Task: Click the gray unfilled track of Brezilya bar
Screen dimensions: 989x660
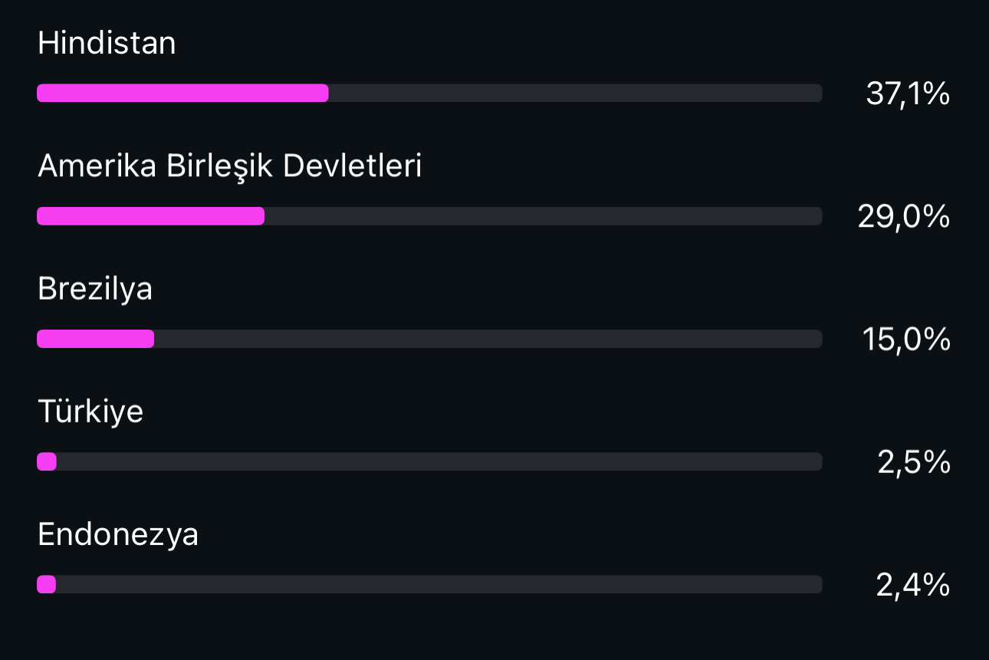Action: [488, 339]
